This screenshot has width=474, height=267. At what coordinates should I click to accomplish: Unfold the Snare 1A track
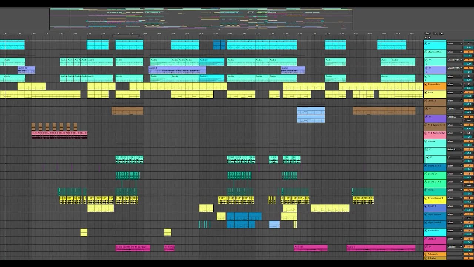(426, 174)
